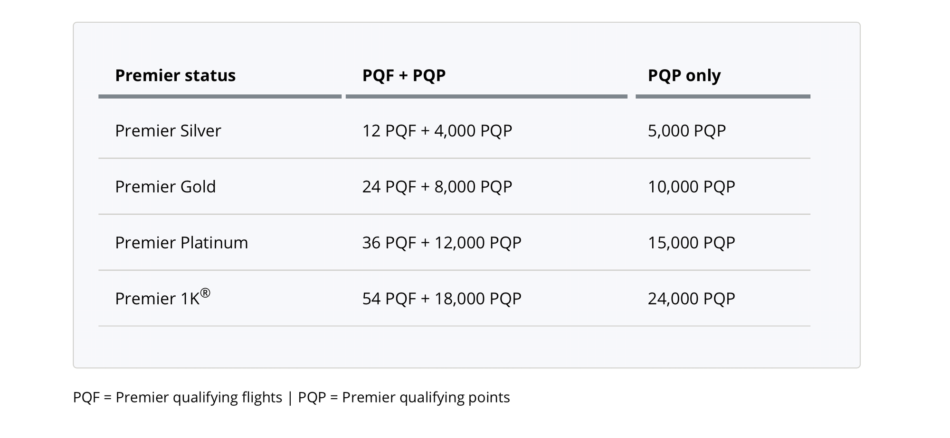Click the PQF + PQP column header
The height and width of the screenshot is (438, 950).
tap(404, 75)
